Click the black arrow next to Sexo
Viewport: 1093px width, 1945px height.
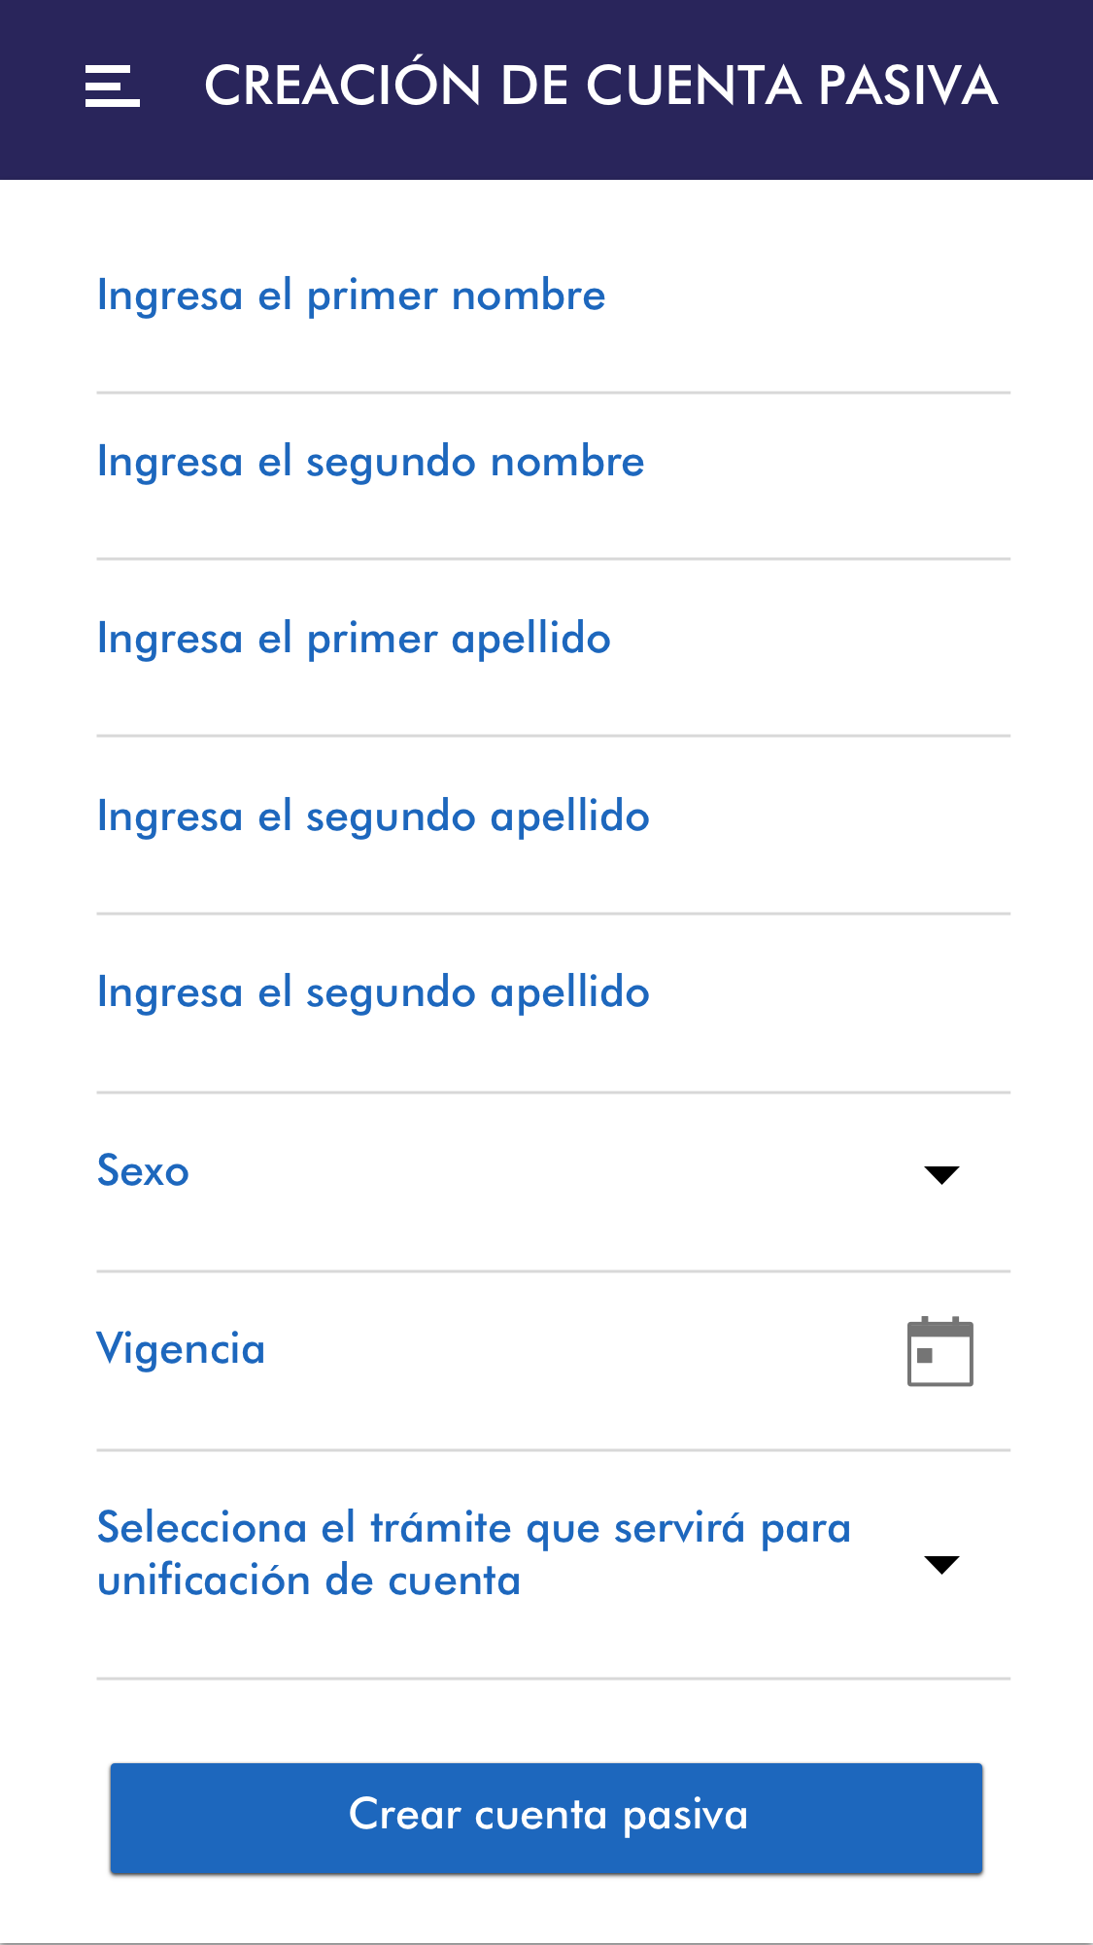pyautogui.click(x=941, y=1174)
